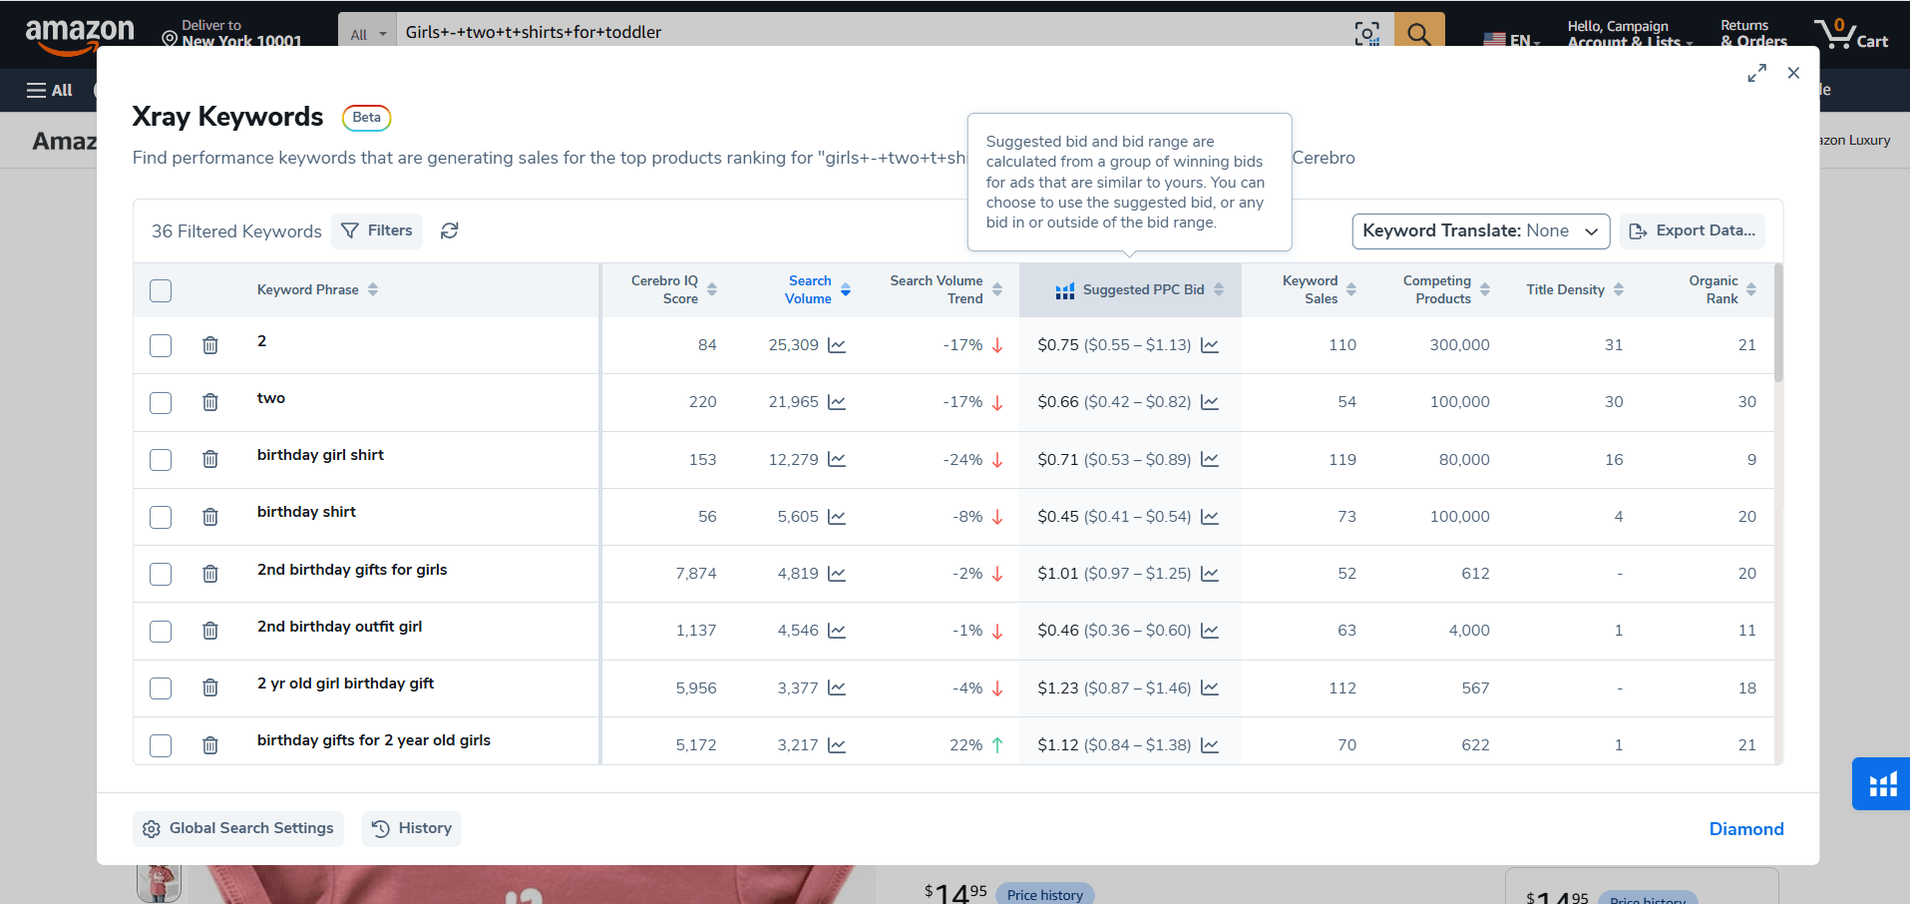View search volume graph for 'birthday girl shirt'
This screenshot has height=904, width=1910.
pos(837,459)
